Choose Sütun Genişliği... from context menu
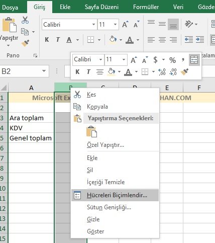215x243 pixels. click(115, 207)
